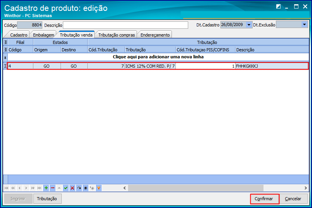Viewport: 312px width, 208px height.
Task: Click the Tributação button
Action: click(47, 199)
